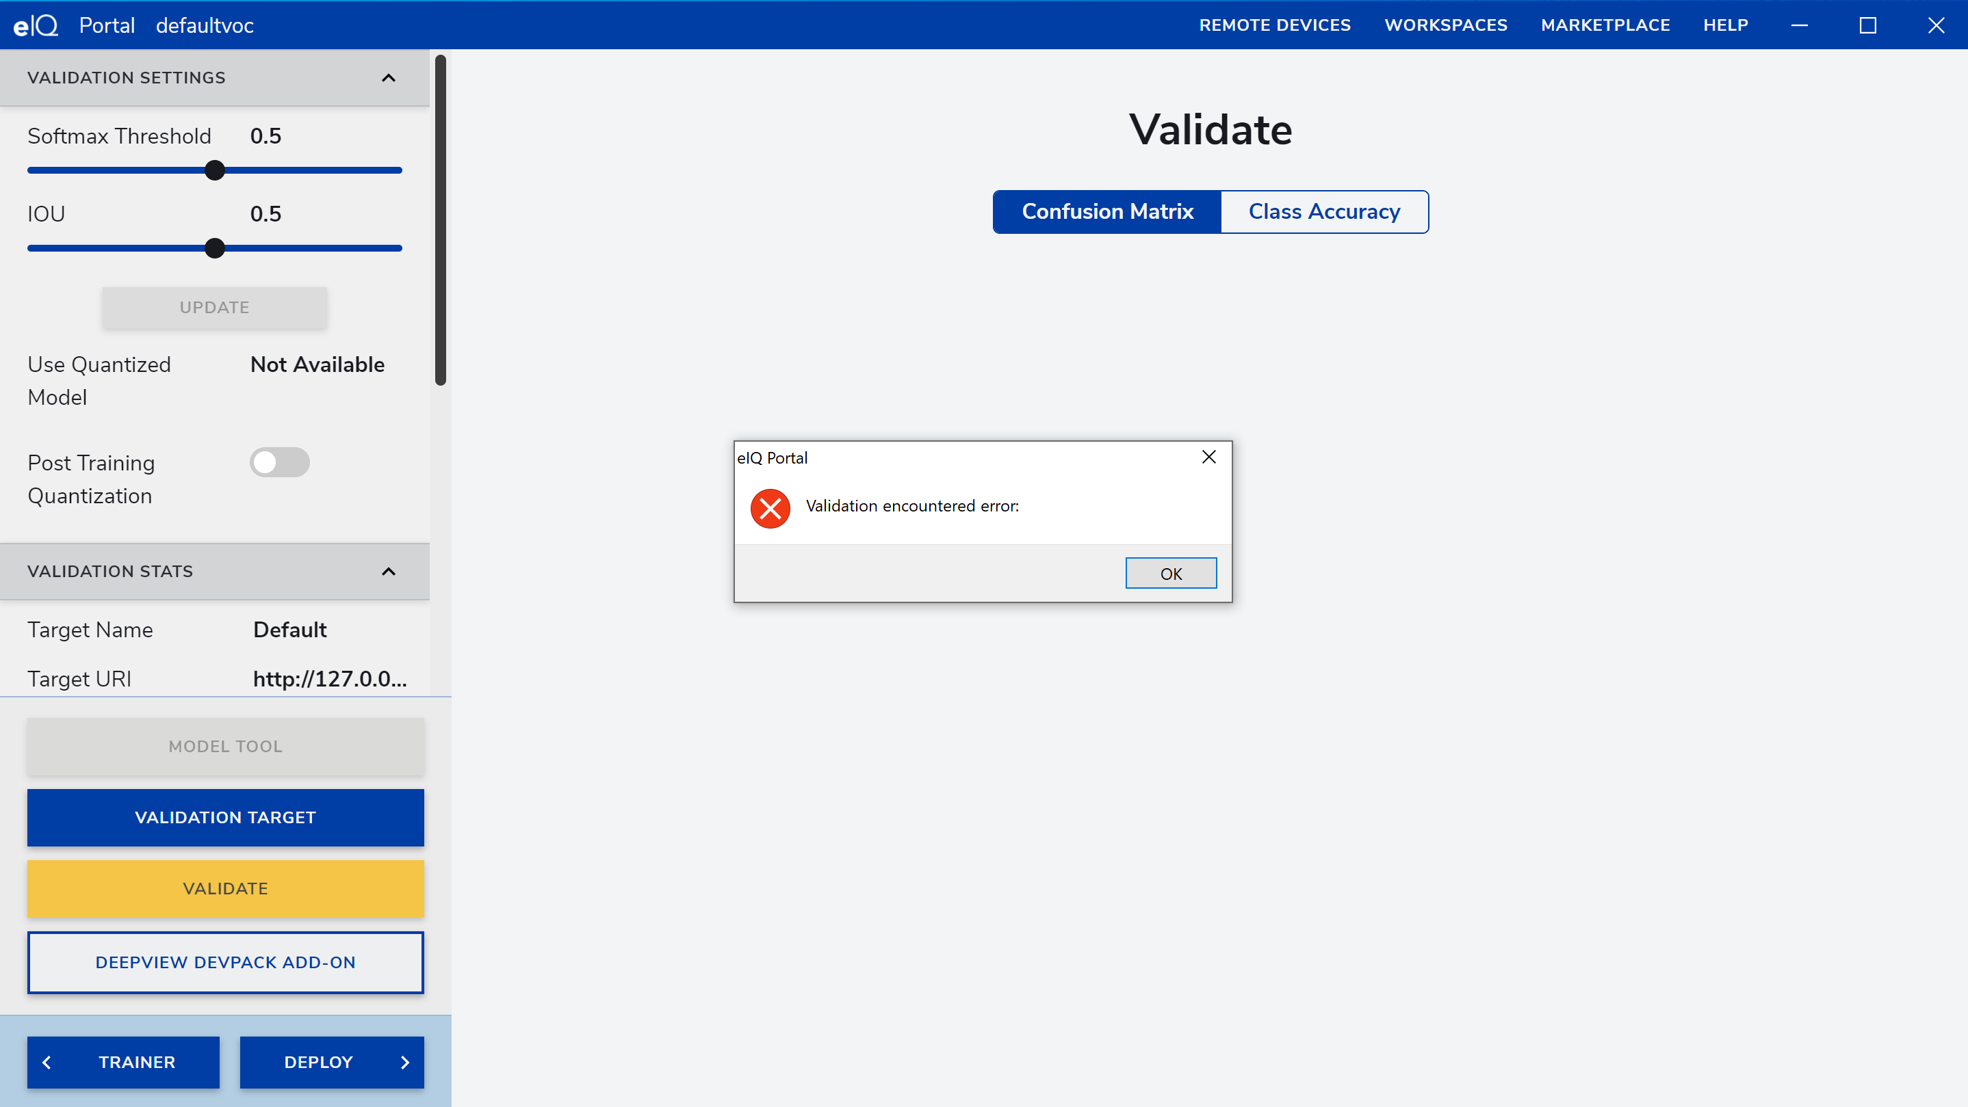Screen dimensions: 1968x1107
Task: Open the Remote Devices menu
Action: click(1274, 25)
